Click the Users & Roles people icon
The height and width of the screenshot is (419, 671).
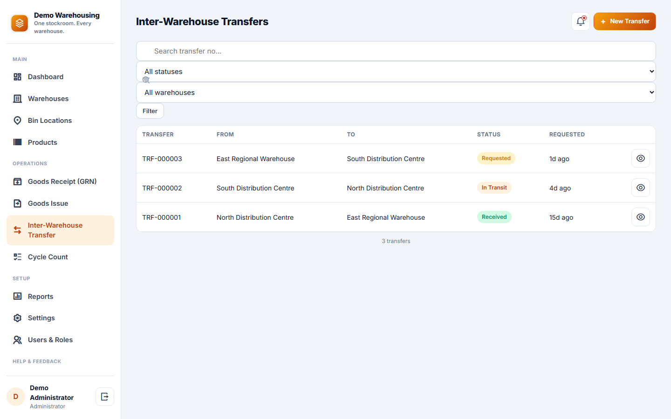17,340
